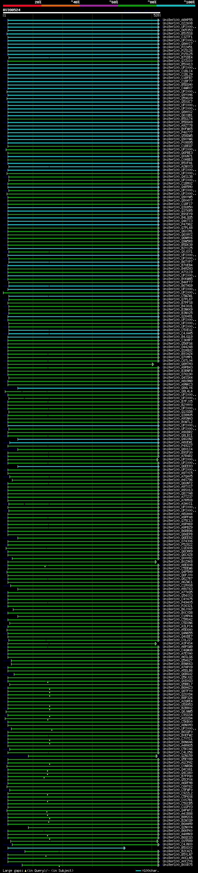Select the AV390524 query name label

[11, 10]
